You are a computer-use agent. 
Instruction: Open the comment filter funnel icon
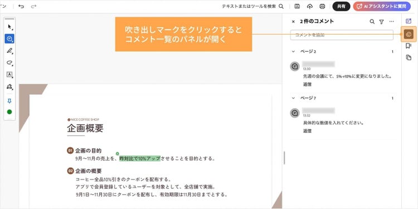pos(381,22)
